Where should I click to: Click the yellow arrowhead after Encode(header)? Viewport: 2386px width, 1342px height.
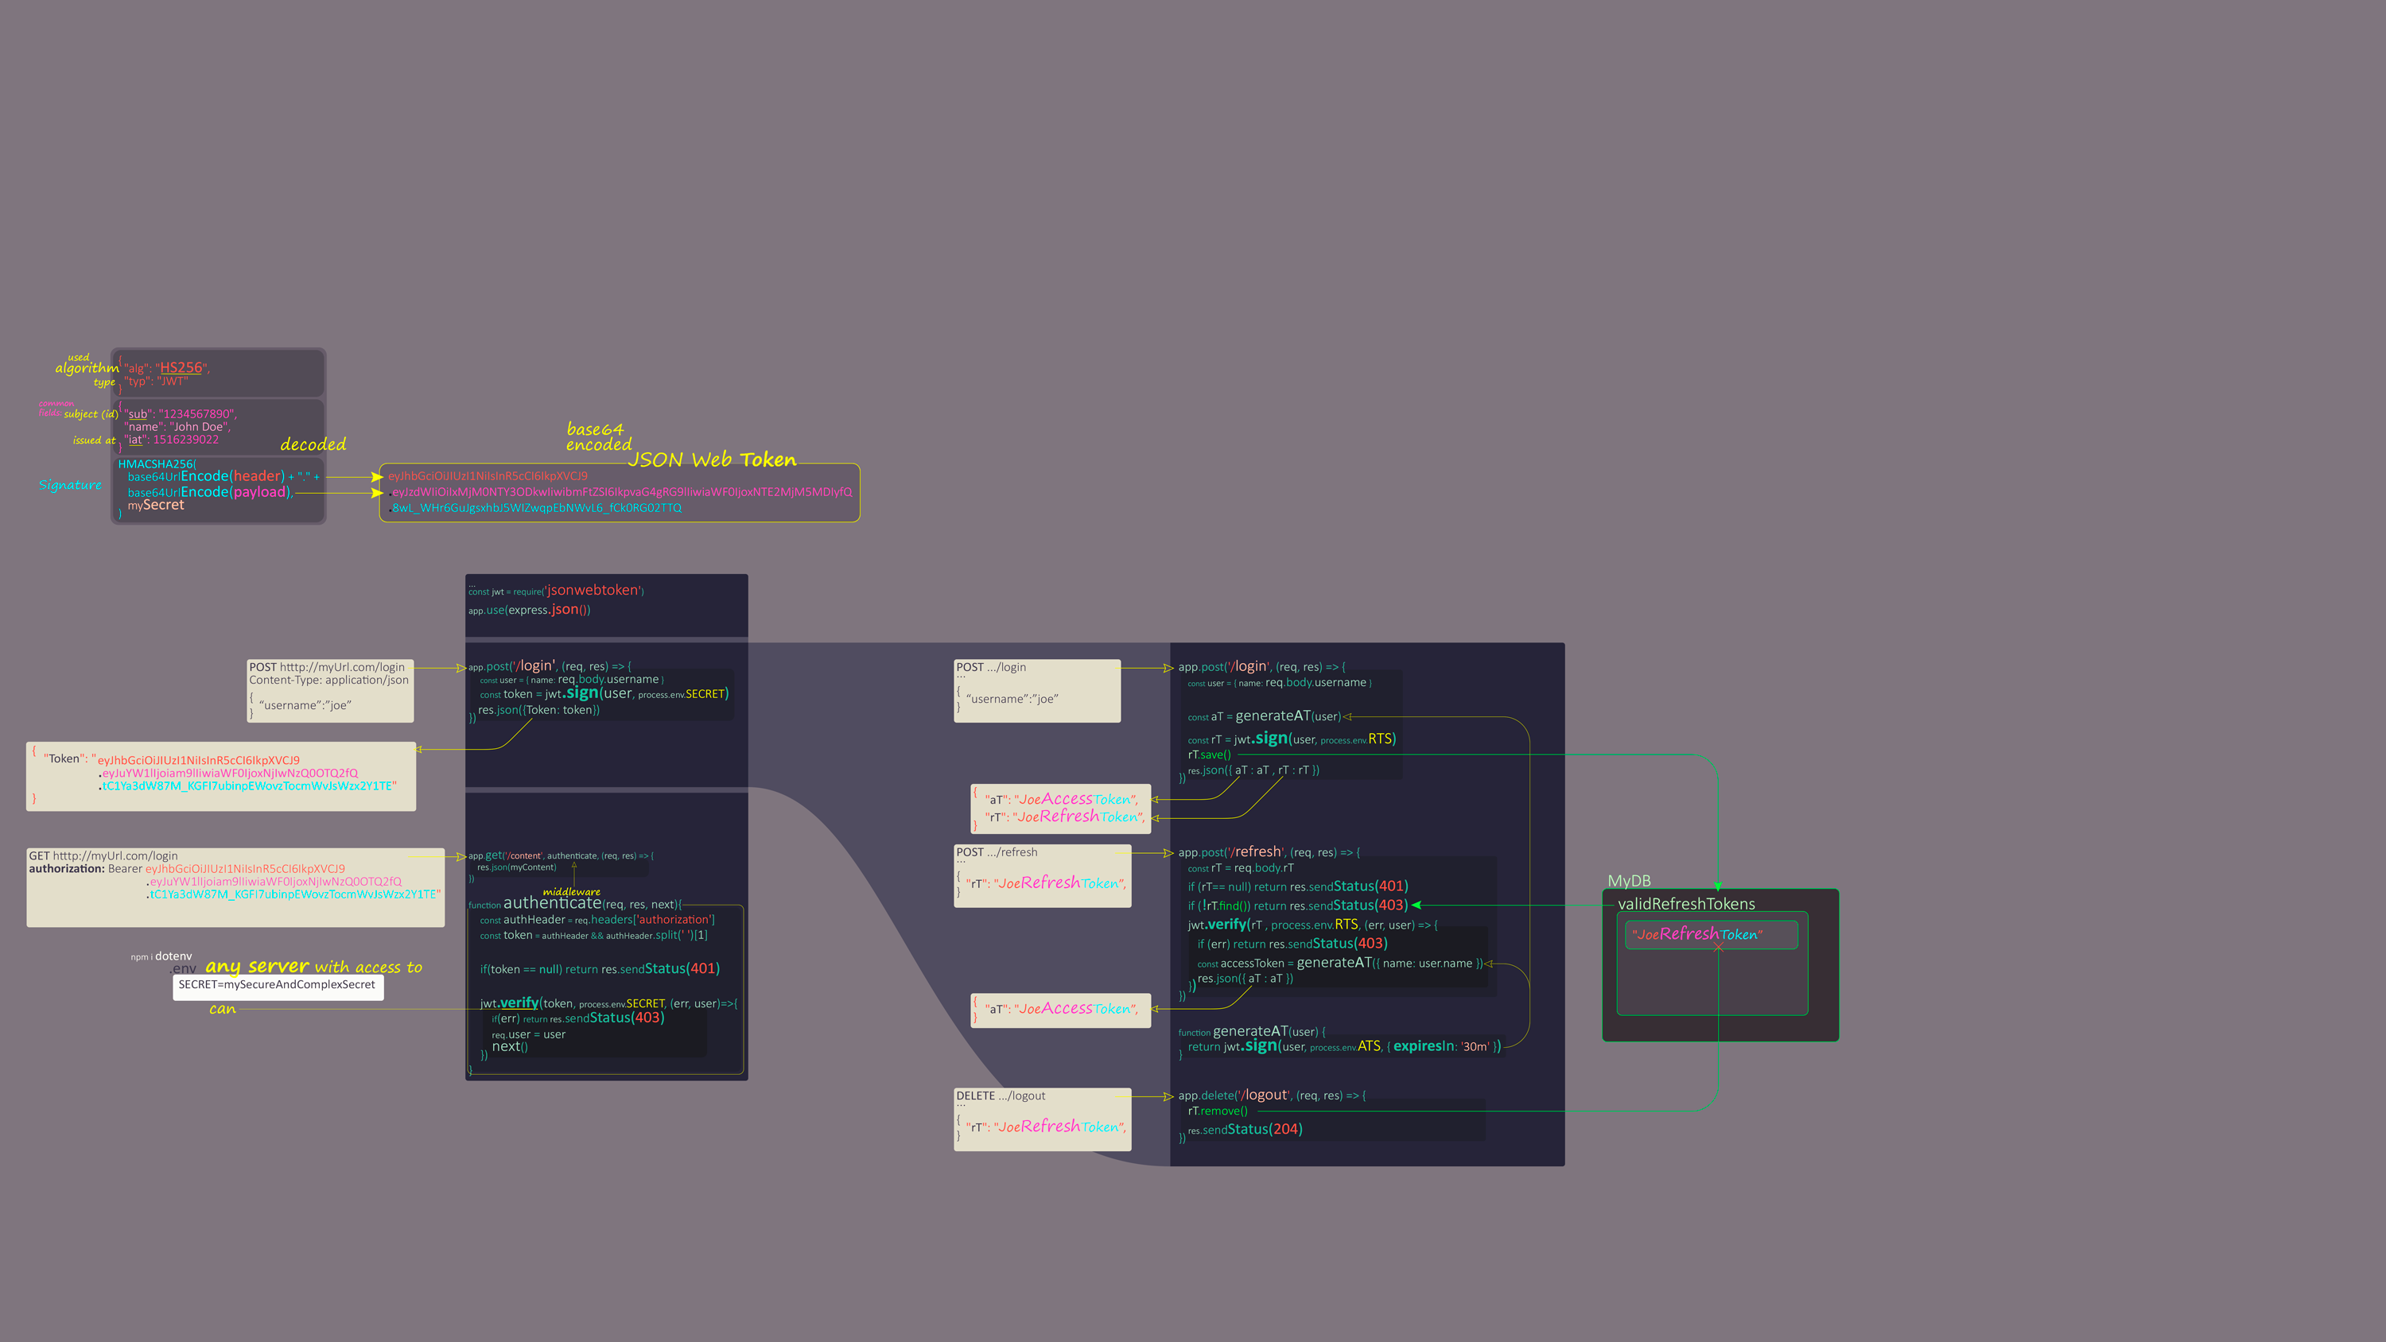click(377, 477)
